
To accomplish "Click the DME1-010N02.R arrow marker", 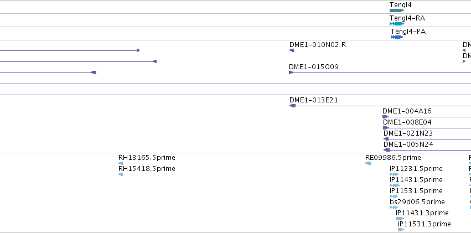I will click(x=292, y=50).
